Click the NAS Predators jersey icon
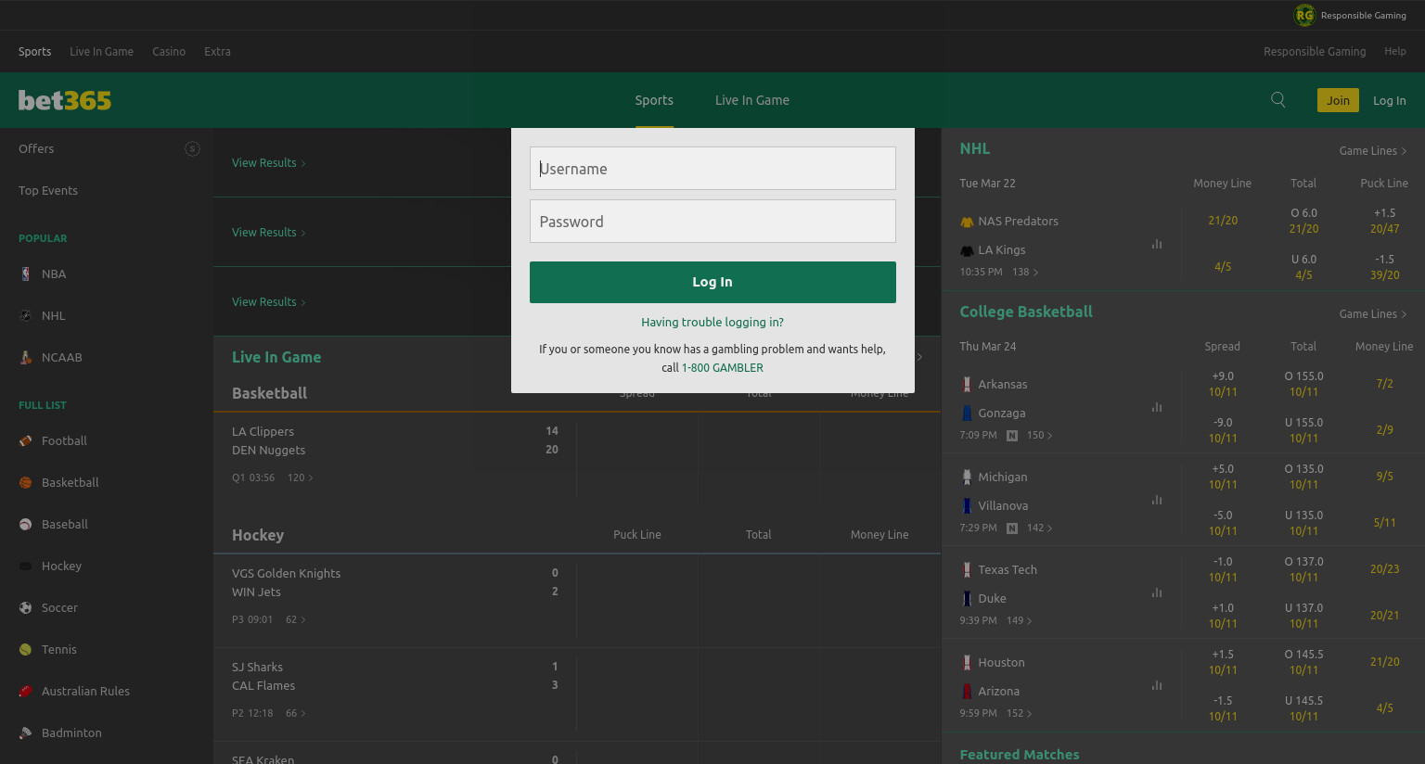This screenshot has height=764, width=1425. tap(967, 222)
